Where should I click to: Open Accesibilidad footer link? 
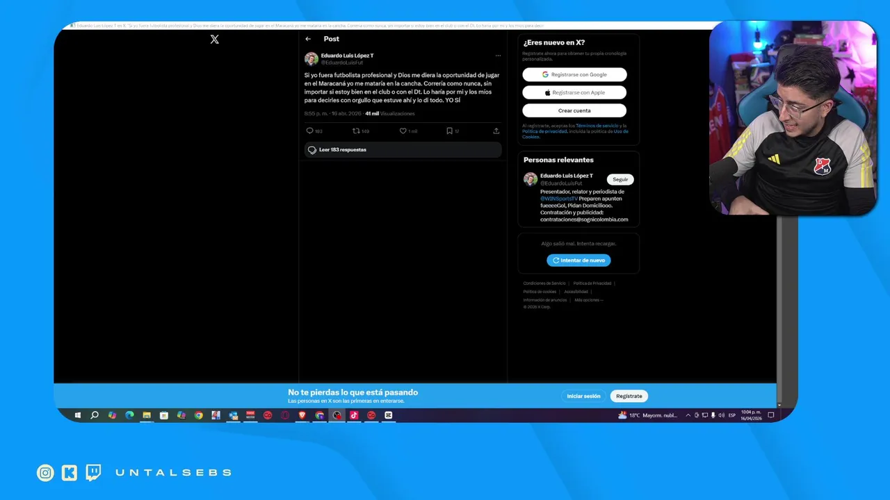coord(576,292)
